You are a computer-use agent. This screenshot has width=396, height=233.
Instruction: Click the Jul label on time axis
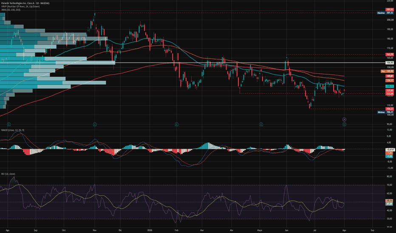315,230
